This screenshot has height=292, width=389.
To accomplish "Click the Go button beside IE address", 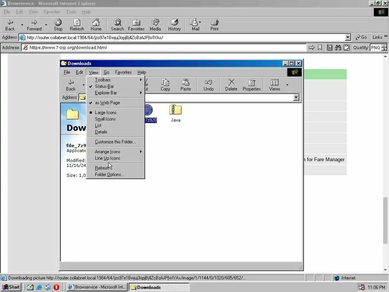I will point(361,37).
